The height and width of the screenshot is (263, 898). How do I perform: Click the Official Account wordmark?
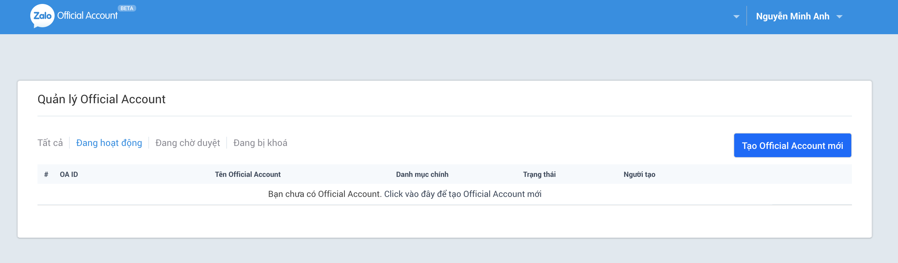pos(87,16)
